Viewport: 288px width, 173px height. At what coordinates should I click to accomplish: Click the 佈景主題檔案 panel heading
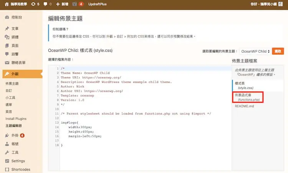pyautogui.click(x=245, y=61)
